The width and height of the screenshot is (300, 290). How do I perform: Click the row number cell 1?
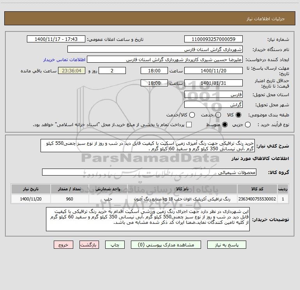[283, 199]
